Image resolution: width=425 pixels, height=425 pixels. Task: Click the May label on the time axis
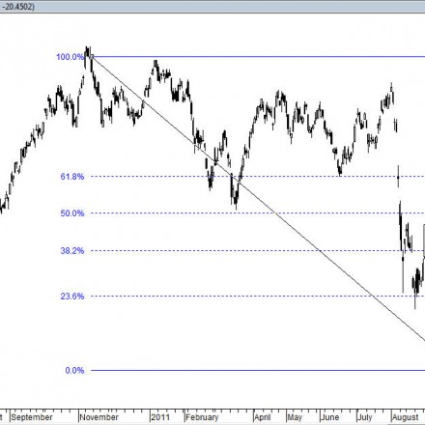pyautogui.click(x=295, y=417)
